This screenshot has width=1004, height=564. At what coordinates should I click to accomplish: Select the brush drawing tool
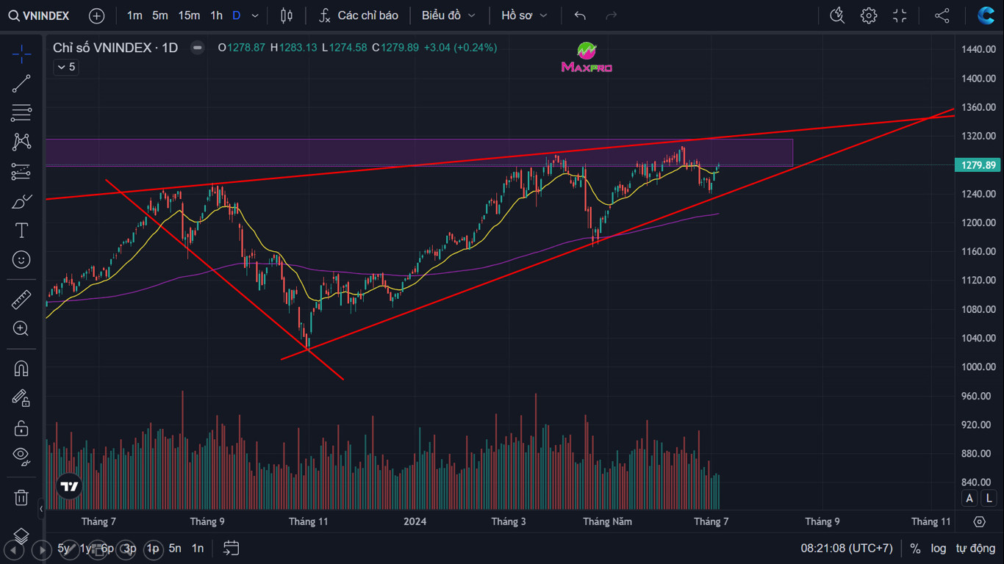click(x=21, y=201)
